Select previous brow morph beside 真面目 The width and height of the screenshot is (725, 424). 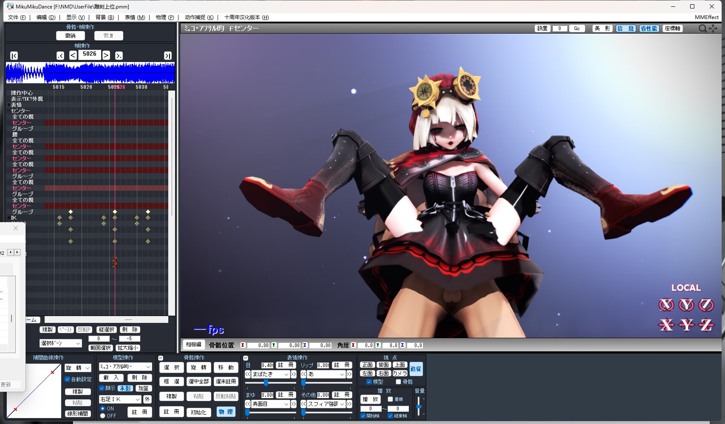pos(248,404)
